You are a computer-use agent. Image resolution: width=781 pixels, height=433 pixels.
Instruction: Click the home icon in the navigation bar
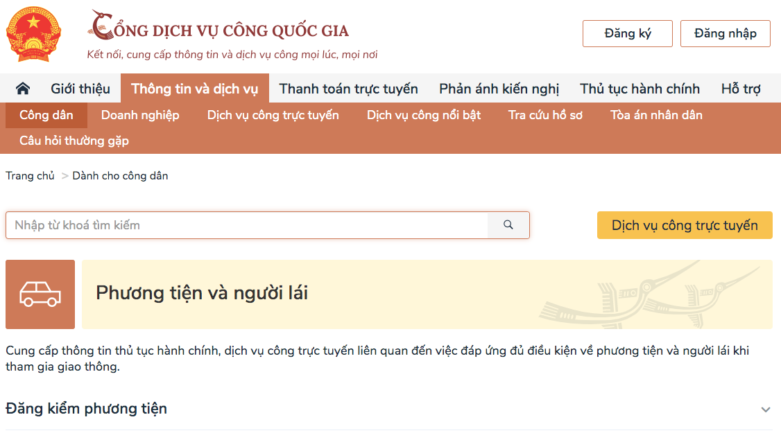[23, 88]
